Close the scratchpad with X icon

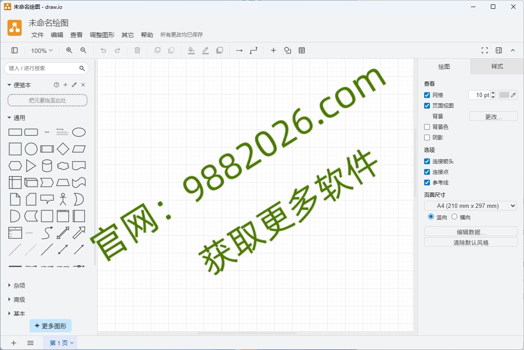pyautogui.click(x=83, y=85)
